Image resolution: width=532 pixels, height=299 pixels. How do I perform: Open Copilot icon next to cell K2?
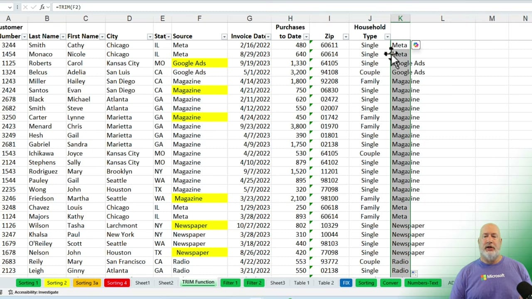pyautogui.click(x=416, y=45)
